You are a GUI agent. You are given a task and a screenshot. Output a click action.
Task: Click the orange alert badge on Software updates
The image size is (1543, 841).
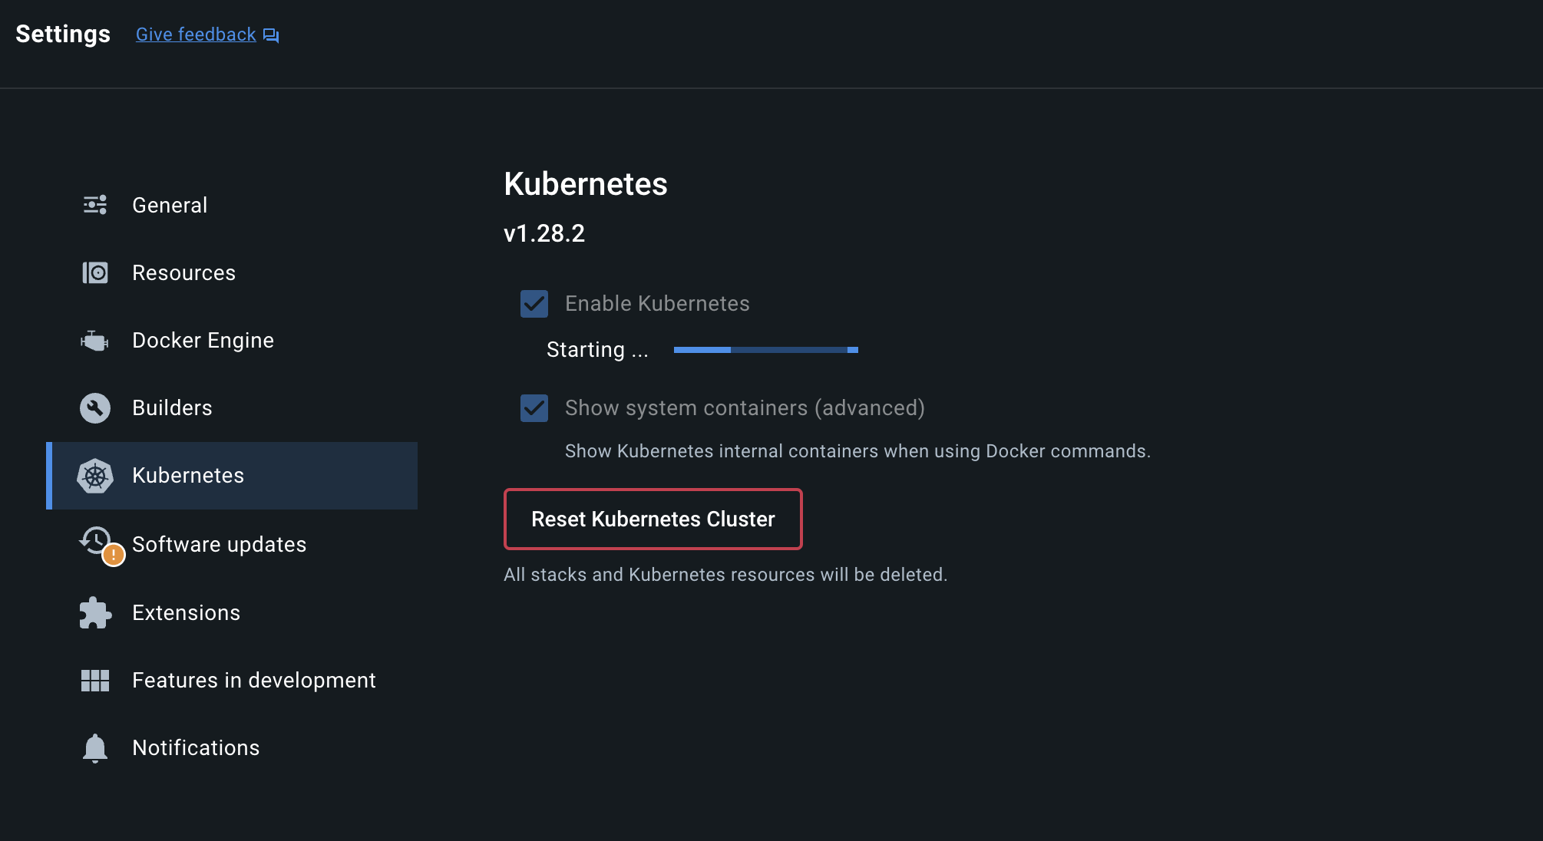(112, 556)
